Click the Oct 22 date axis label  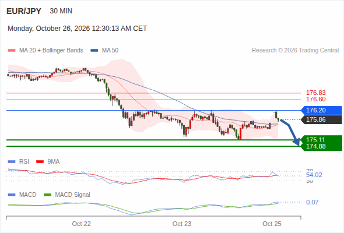coord(82,224)
